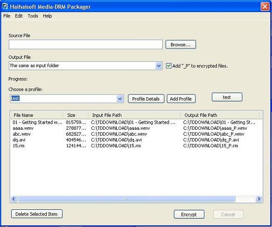Click output path C:\TDDOWNLOAD\dq_P.avi

tap(211, 140)
